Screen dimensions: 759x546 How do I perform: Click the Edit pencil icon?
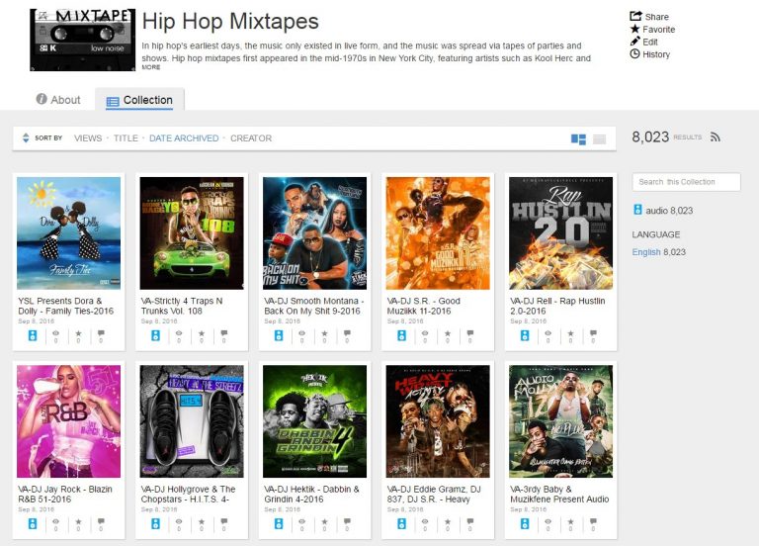tap(634, 42)
